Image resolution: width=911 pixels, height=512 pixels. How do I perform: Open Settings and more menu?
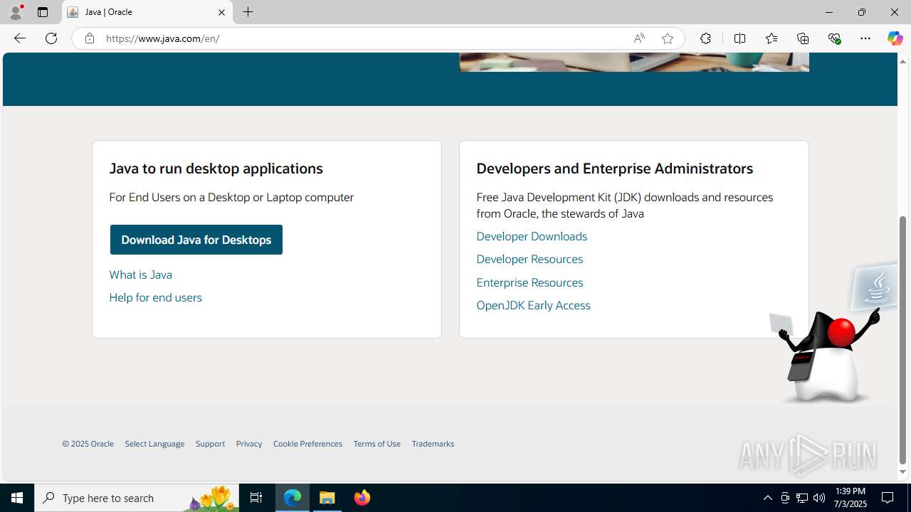pos(865,38)
